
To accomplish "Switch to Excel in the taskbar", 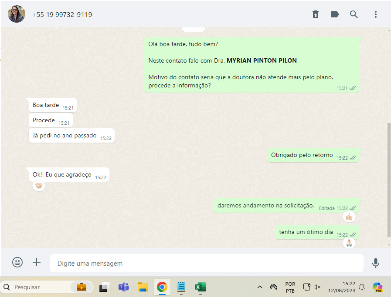I will pyautogui.click(x=200, y=287).
